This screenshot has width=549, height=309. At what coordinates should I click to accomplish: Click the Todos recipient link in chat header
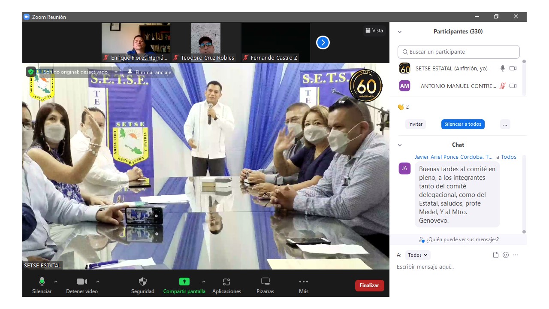tap(509, 157)
